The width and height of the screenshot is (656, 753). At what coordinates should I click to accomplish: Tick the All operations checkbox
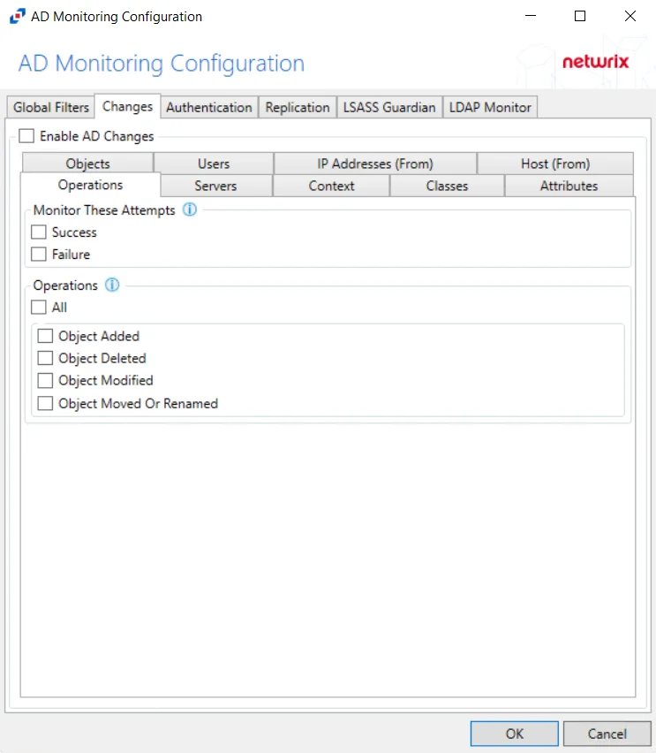(x=38, y=307)
